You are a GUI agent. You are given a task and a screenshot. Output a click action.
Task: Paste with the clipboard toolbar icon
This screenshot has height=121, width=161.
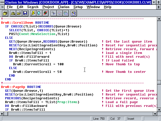66,13
